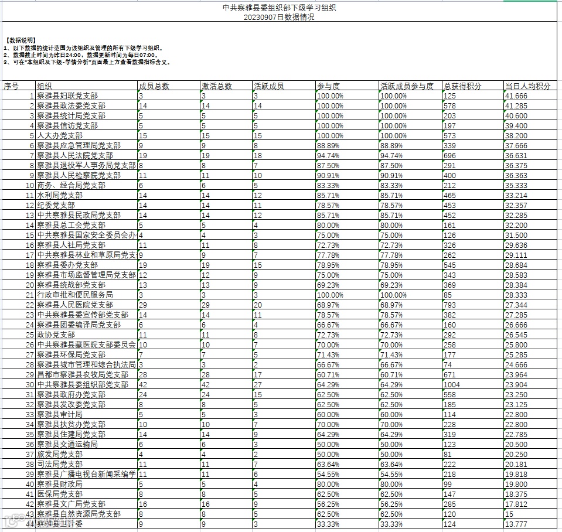Viewport: 562px width, 532px height.
Task: Select the 活跃成员参与度 column header
Action: tap(410, 86)
